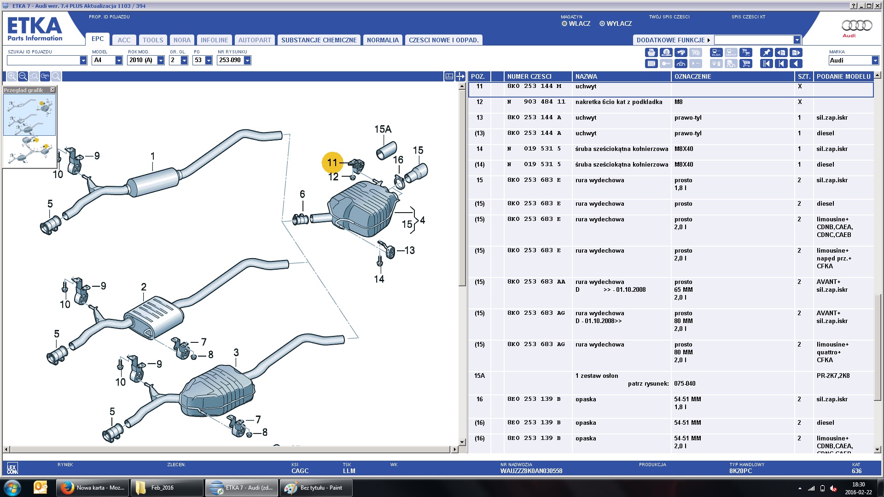This screenshot has height=497, width=884.
Task: Expand the MODEL A4 dropdown
Action: (119, 60)
